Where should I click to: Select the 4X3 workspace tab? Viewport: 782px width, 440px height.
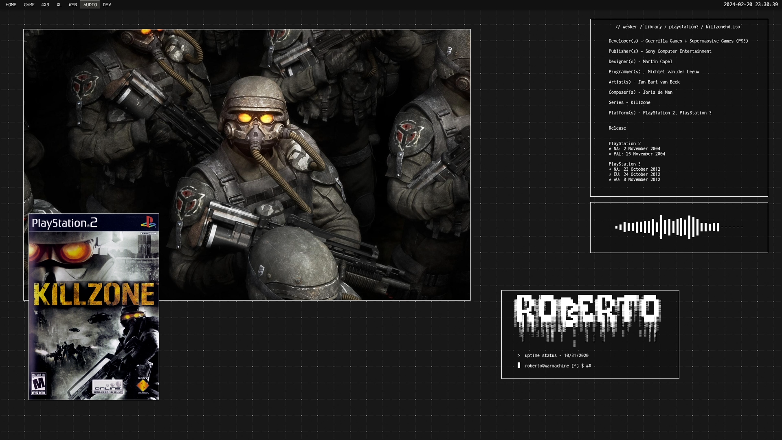[x=45, y=4]
